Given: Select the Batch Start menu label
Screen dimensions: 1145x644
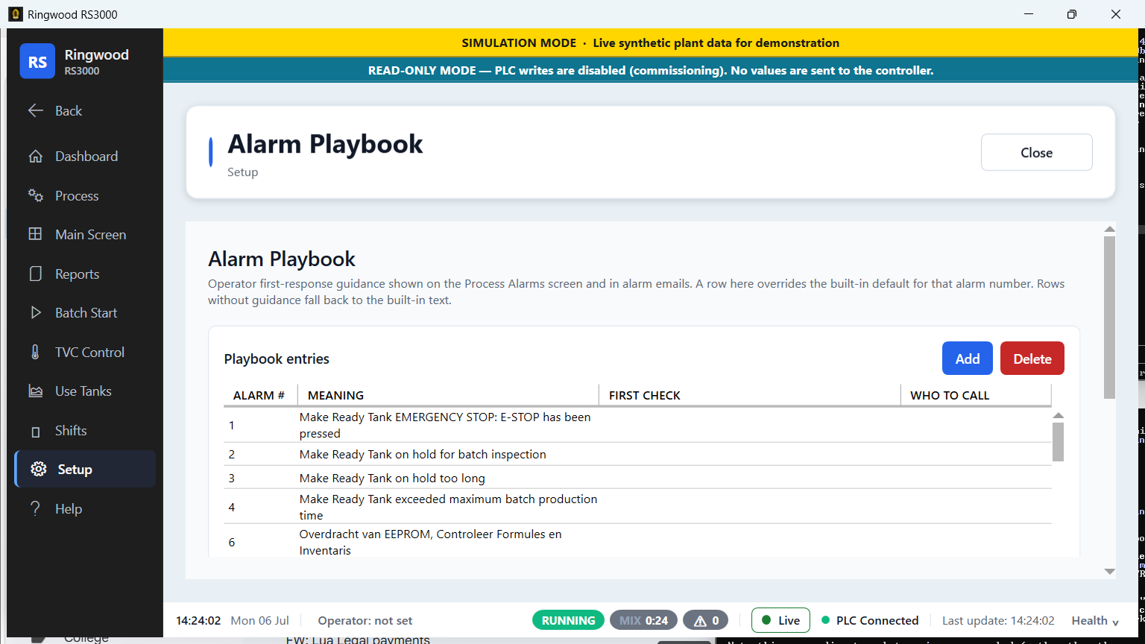Looking at the screenshot, I should pos(86,312).
